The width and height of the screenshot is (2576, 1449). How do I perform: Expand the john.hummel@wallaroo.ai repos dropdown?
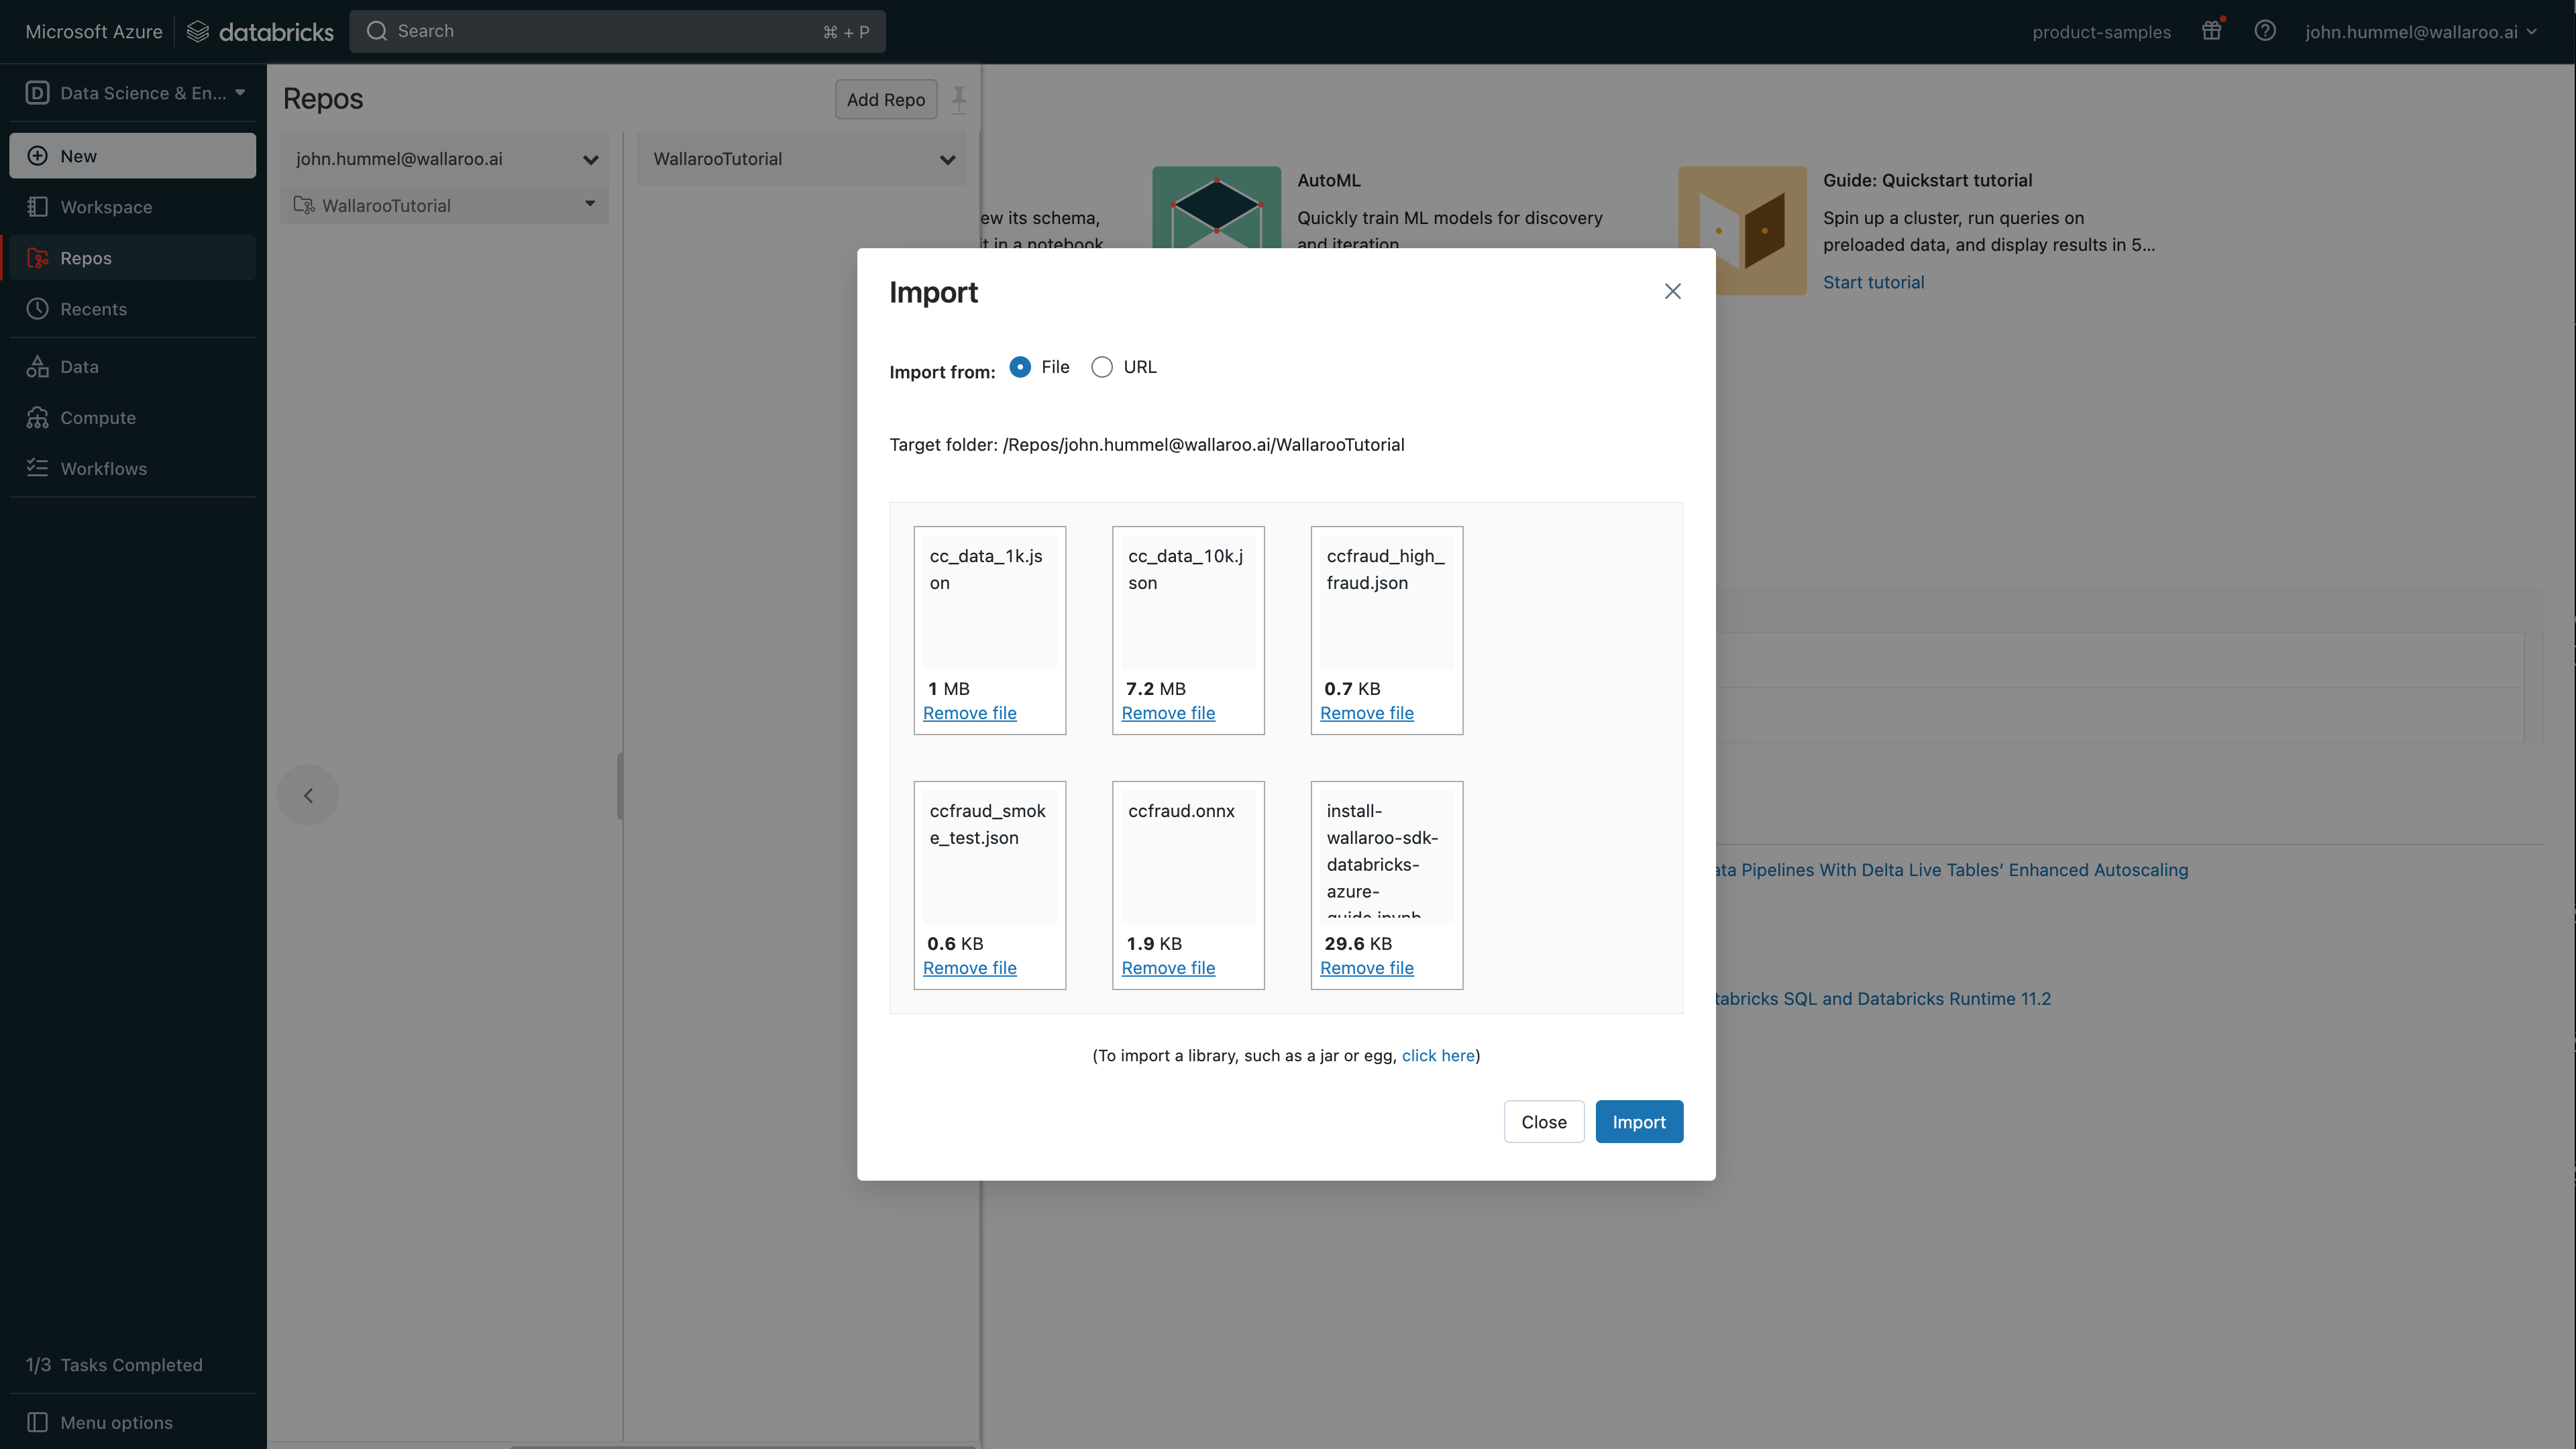(590, 159)
